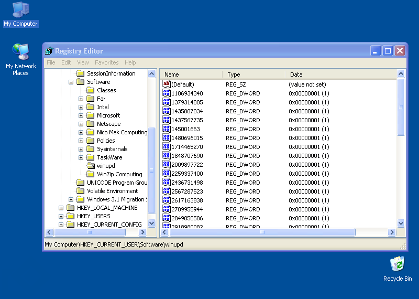The image size is (419, 299).
Task: Open the Edit menu
Action: (x=66, y=62)
